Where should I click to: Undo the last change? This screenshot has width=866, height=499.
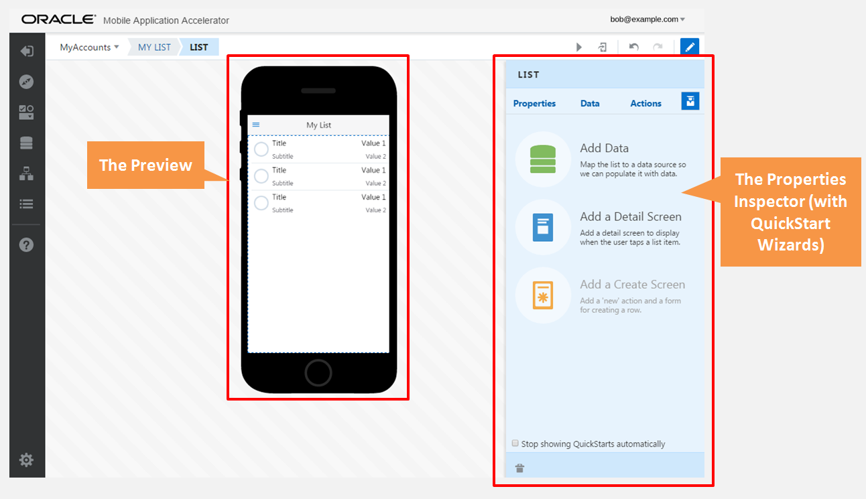click(633, 47)
